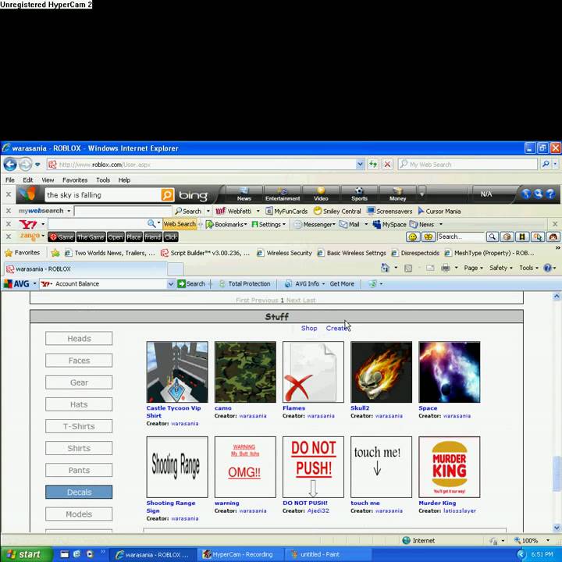
Task: Open the IE Tools command bar dropdown
Action: click(x=528, y=268)
